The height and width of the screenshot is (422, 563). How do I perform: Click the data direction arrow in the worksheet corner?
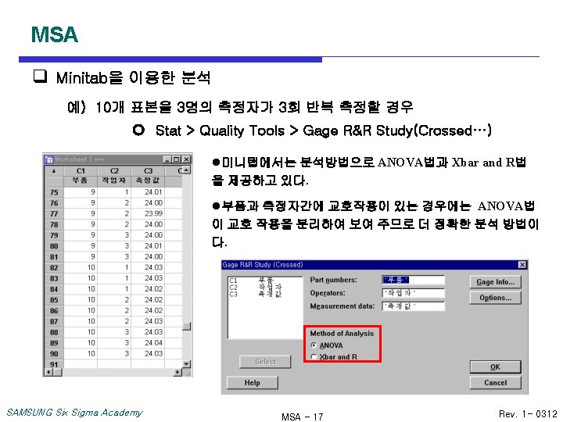54,171
